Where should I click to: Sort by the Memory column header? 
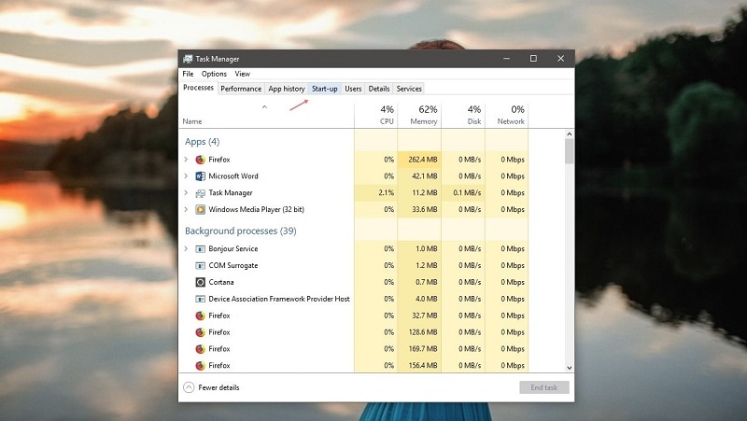tap(419, 115)
